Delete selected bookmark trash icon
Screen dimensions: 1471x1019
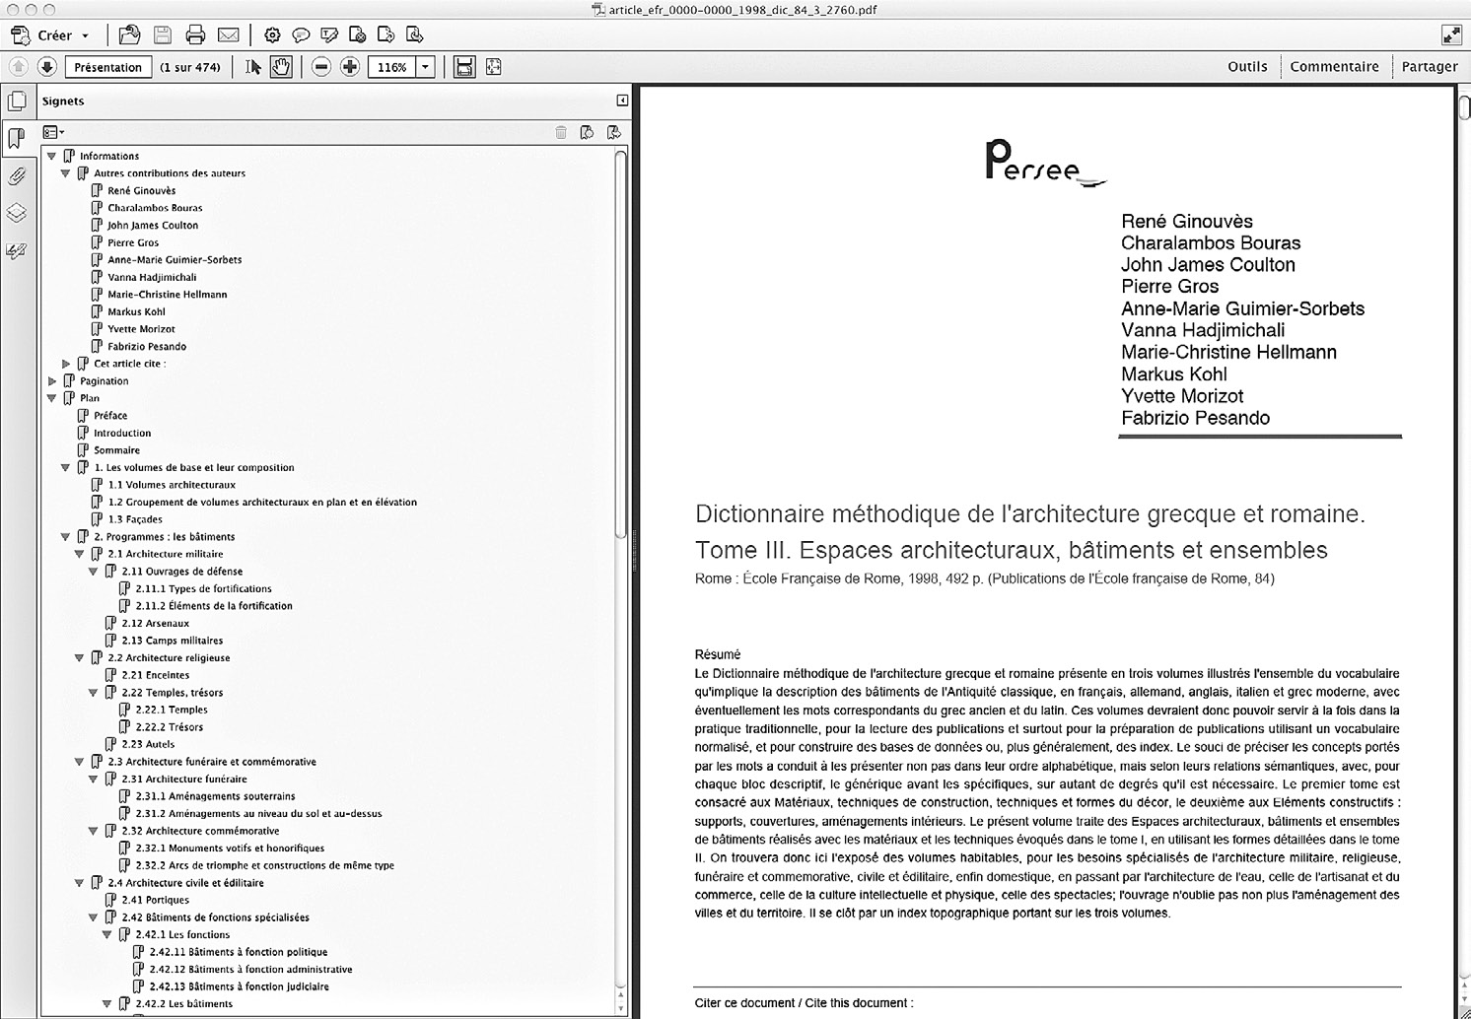tap(561, 132)
